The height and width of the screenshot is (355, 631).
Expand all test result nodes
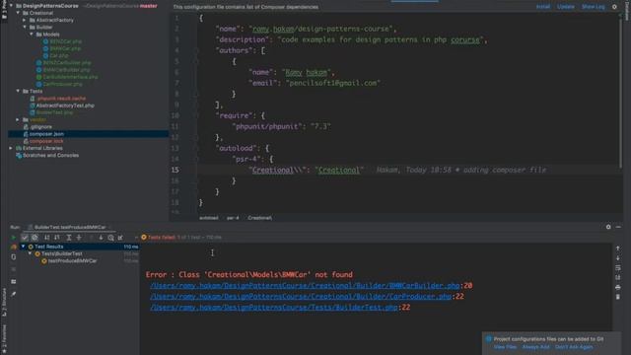click(69, 238)
